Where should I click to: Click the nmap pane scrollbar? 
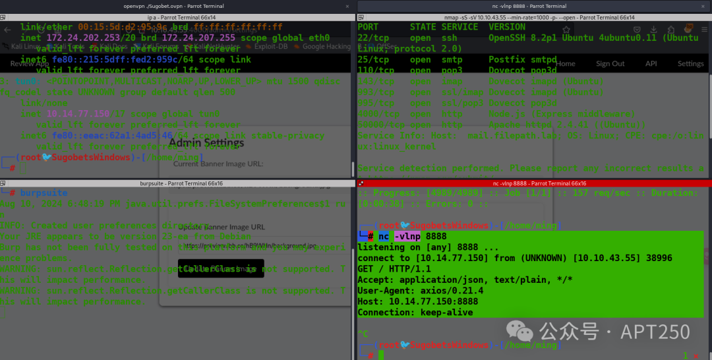click(710, 107)
